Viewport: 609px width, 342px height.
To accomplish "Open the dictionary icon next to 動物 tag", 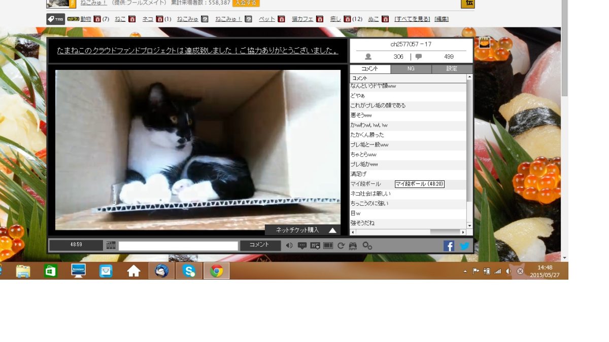I will [x=97, y=19].
